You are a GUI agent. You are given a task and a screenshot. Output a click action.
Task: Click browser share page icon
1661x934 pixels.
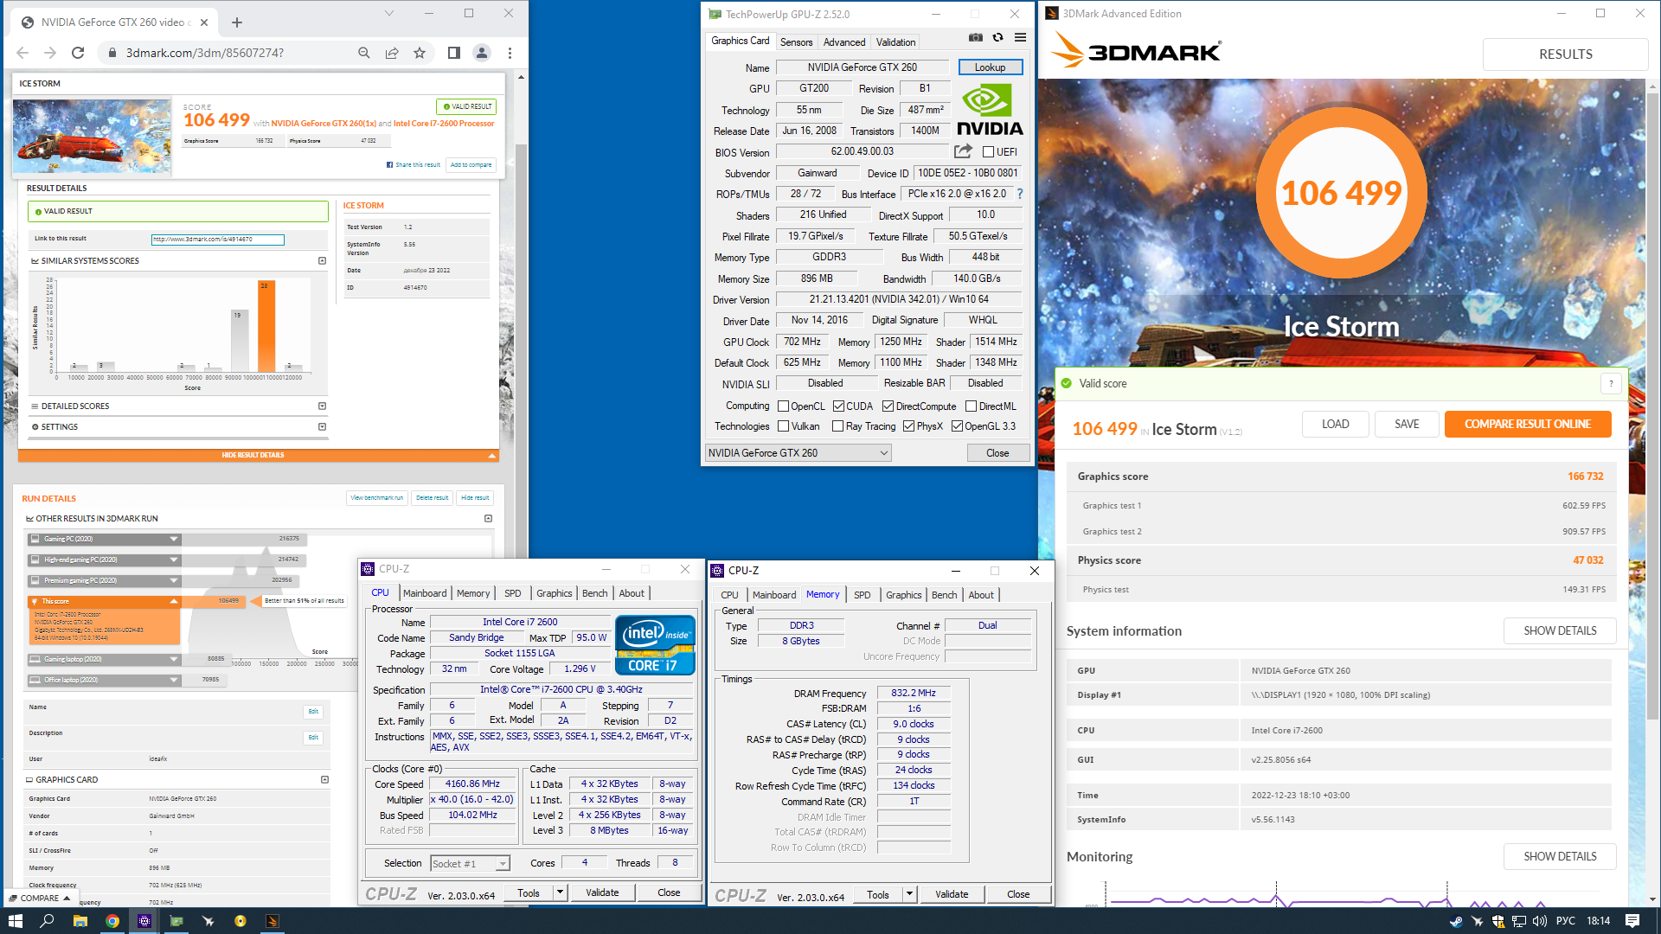(392, 53)
